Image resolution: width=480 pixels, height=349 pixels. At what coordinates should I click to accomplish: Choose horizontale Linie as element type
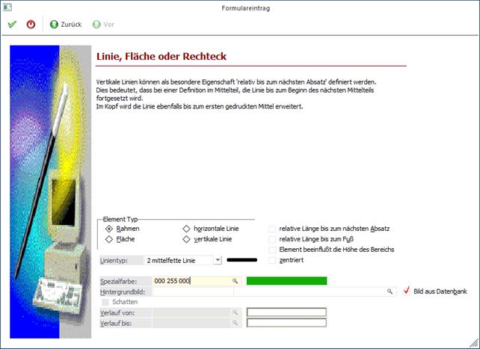point(187,229)
